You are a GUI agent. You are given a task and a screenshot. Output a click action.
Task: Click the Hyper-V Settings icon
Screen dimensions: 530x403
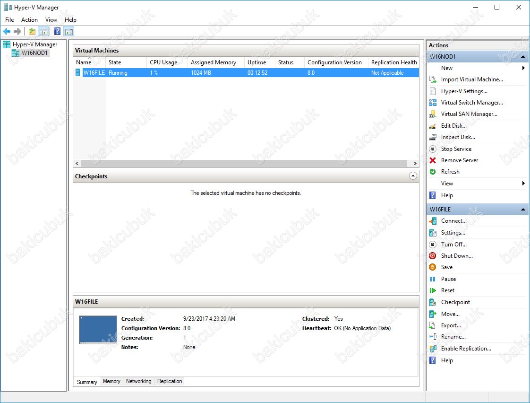[x=433, y=91]
